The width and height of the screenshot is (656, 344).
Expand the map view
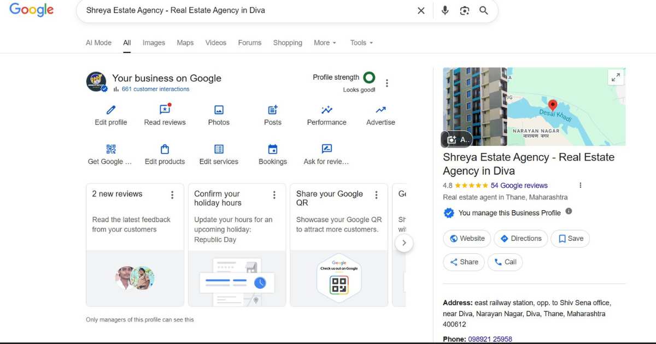[x=616, y=78]
